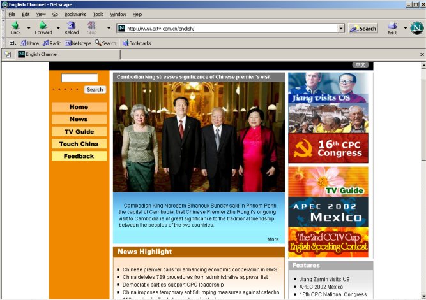Click the main photo of four dignitaries
The image size is (426, 300).
click(199, 137)
